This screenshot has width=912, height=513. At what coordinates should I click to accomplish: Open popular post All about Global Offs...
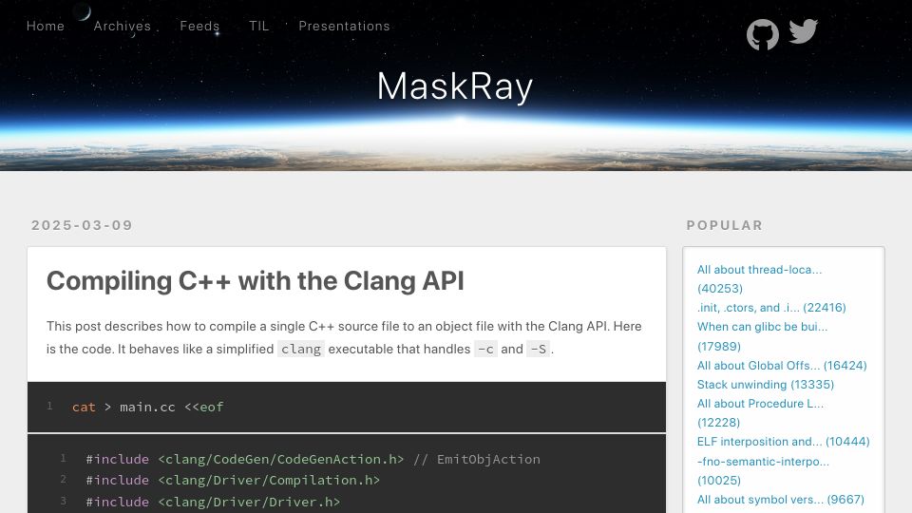click(782, 365)
